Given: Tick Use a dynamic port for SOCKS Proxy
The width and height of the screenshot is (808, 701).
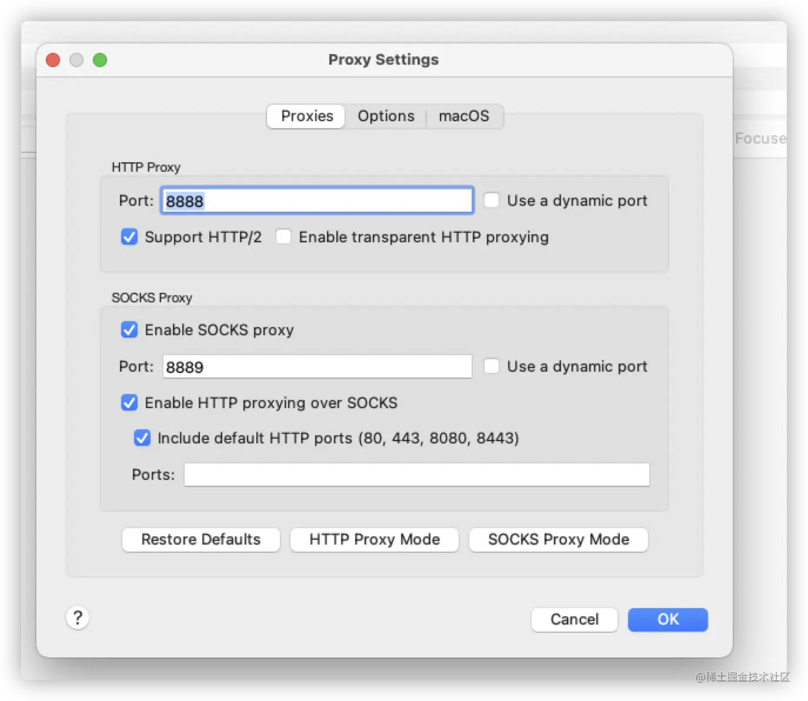Looking at the screenshot, I should (x=492, y=366).
